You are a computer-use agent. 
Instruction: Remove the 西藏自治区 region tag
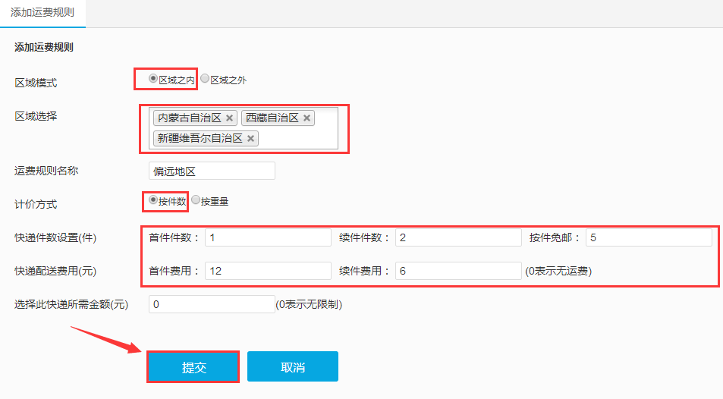(306, 118)
